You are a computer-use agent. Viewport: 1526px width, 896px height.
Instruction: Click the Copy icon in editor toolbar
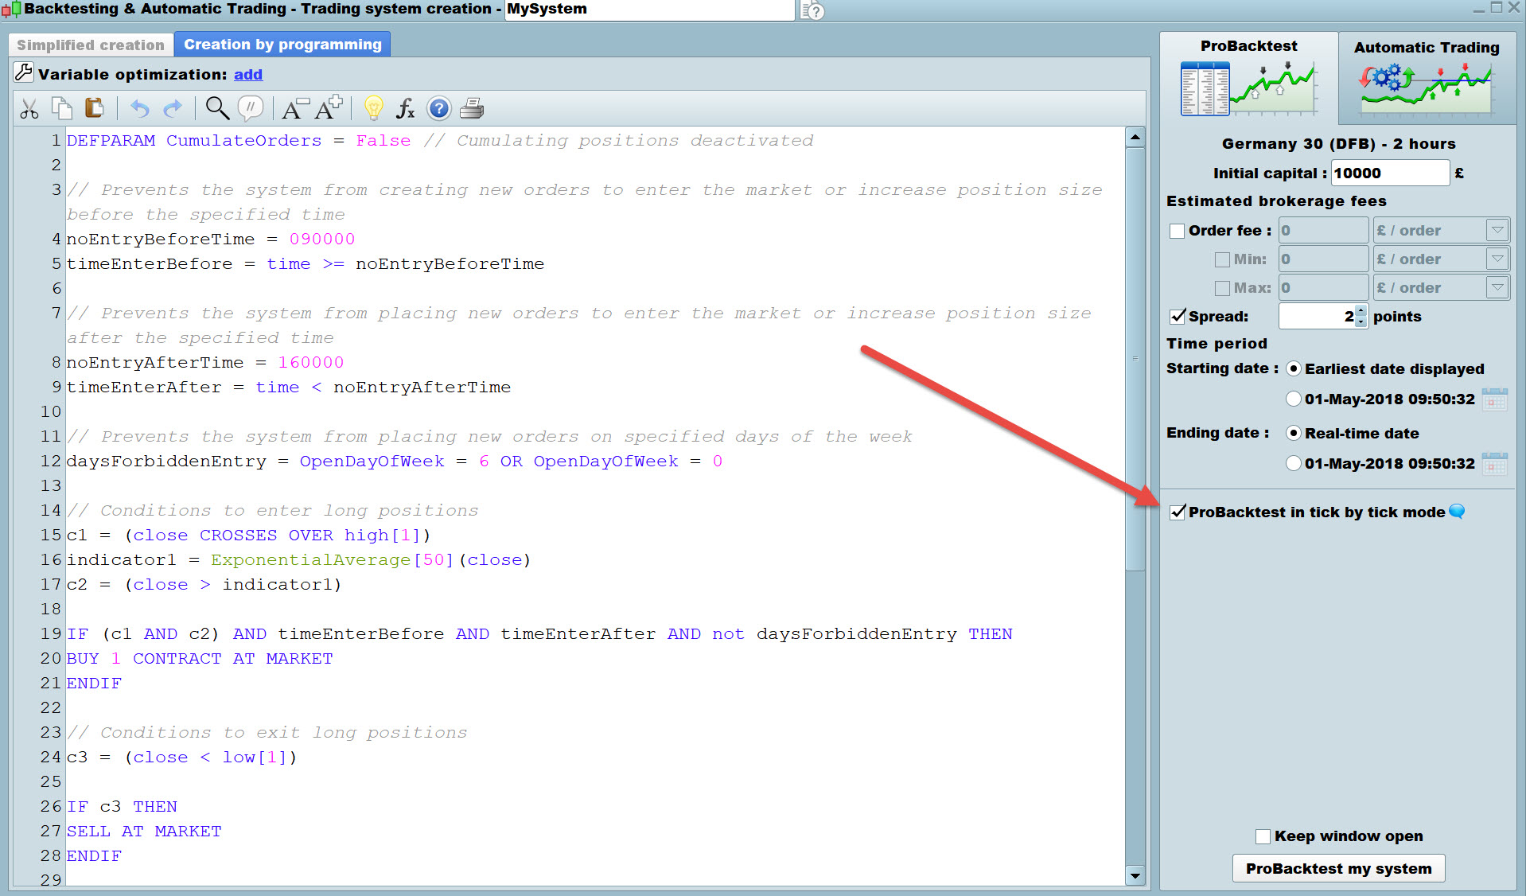[61, 108]
